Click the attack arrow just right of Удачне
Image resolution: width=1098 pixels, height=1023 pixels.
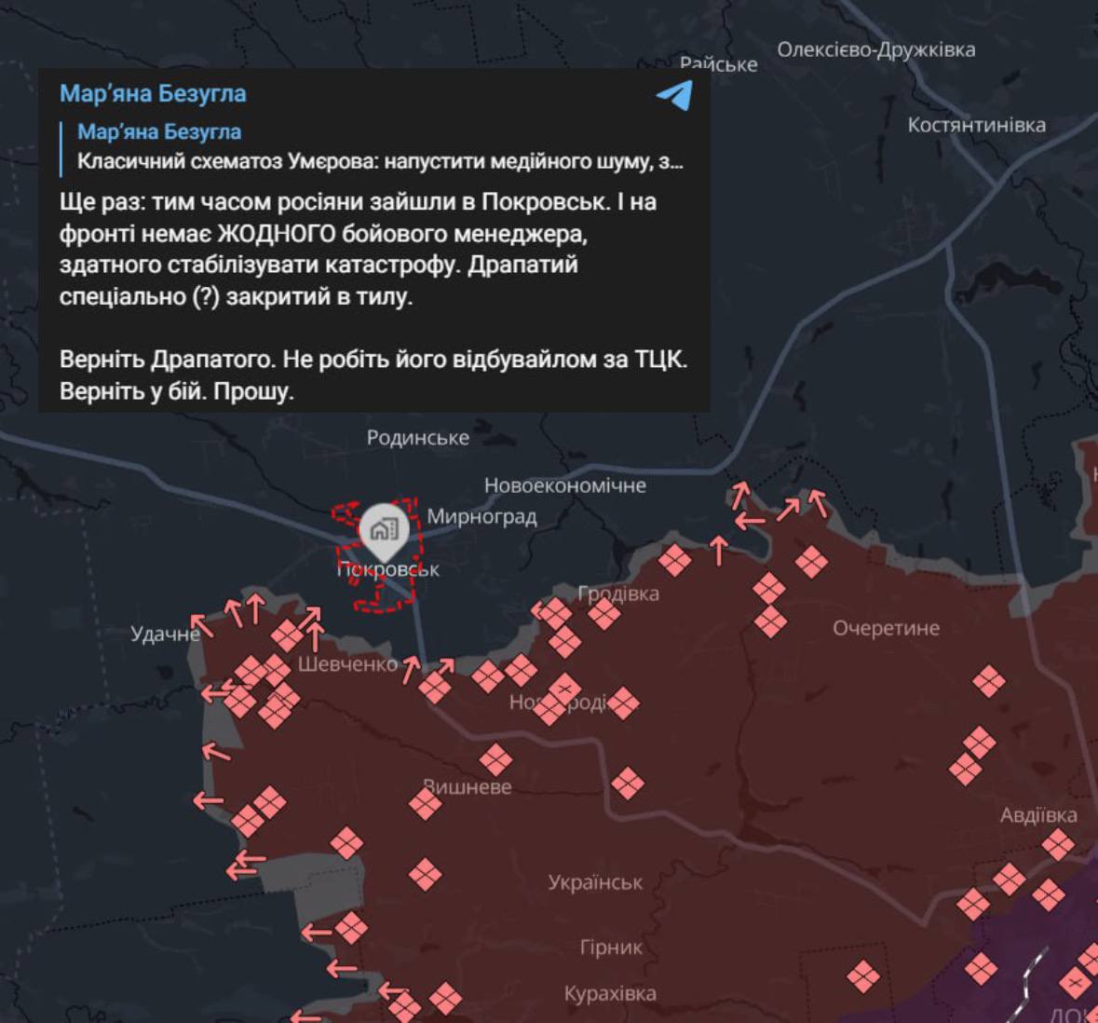coord(201,623)
